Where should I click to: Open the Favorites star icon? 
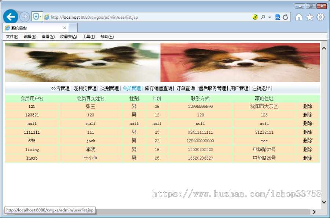click(309, 17)
